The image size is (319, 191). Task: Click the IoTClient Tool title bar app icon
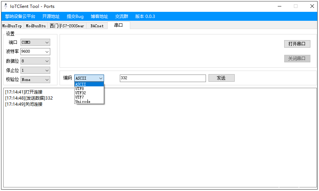[6, 6]
